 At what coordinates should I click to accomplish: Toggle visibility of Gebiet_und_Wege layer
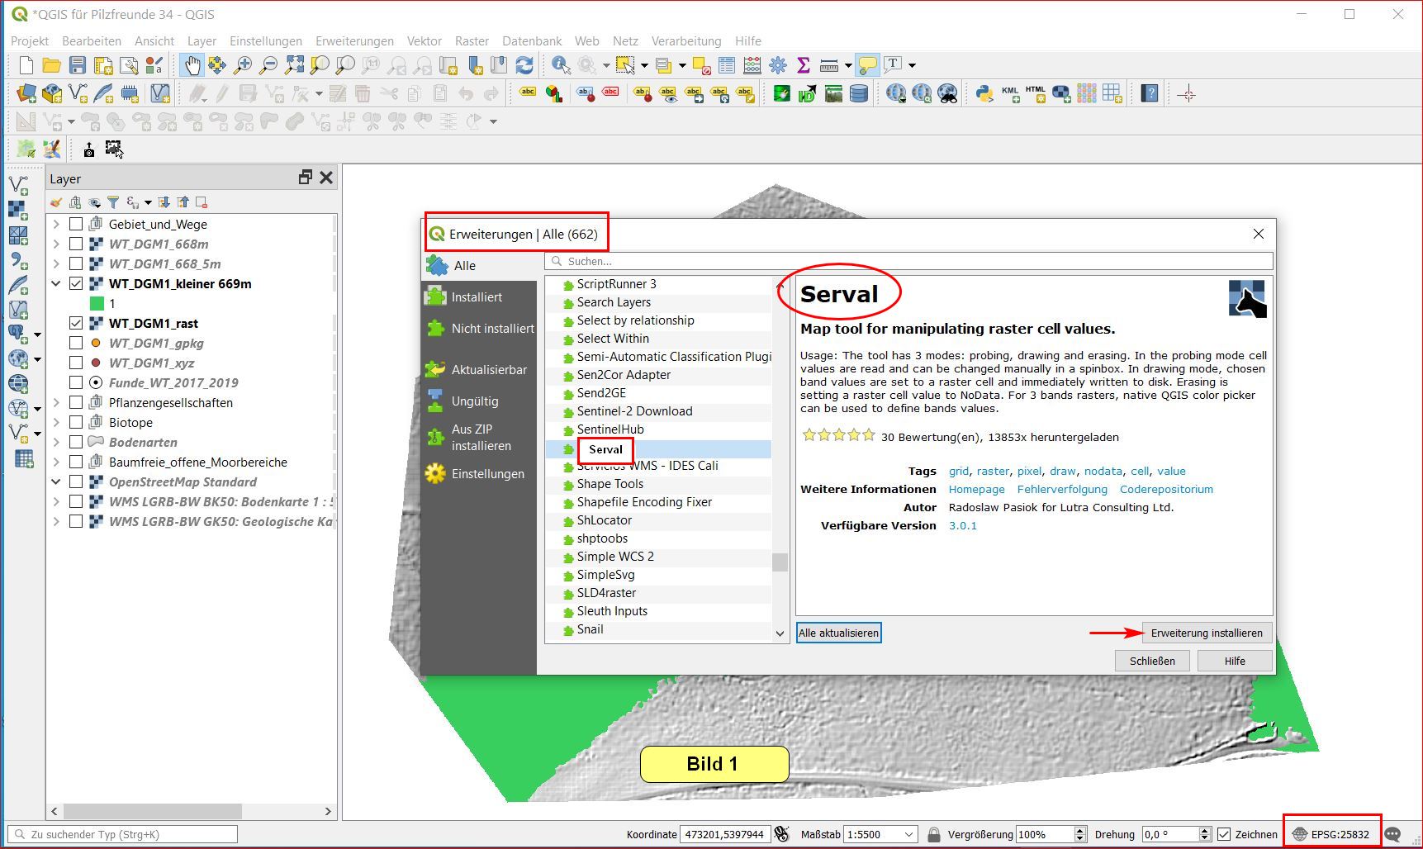76,224
